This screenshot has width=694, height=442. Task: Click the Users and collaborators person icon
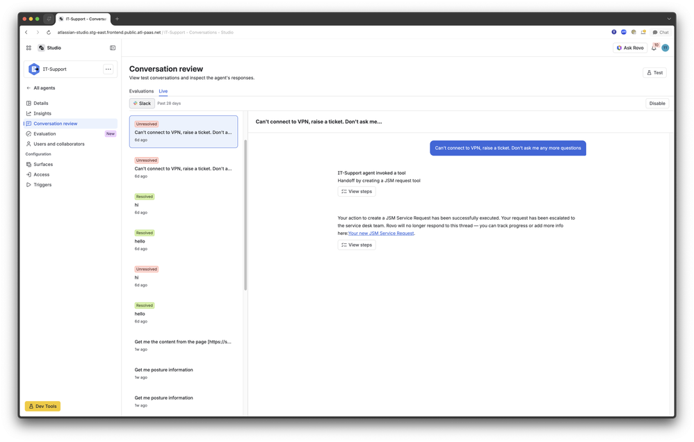click(x=29, y=144)
